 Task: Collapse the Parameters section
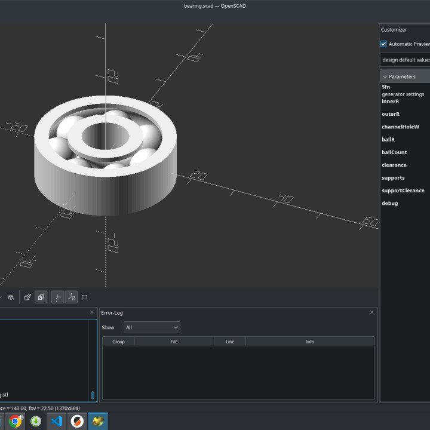coord(405,76)
